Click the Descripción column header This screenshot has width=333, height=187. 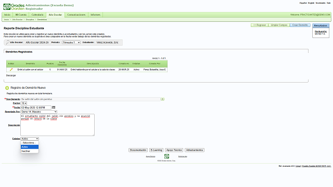(93, 63)
